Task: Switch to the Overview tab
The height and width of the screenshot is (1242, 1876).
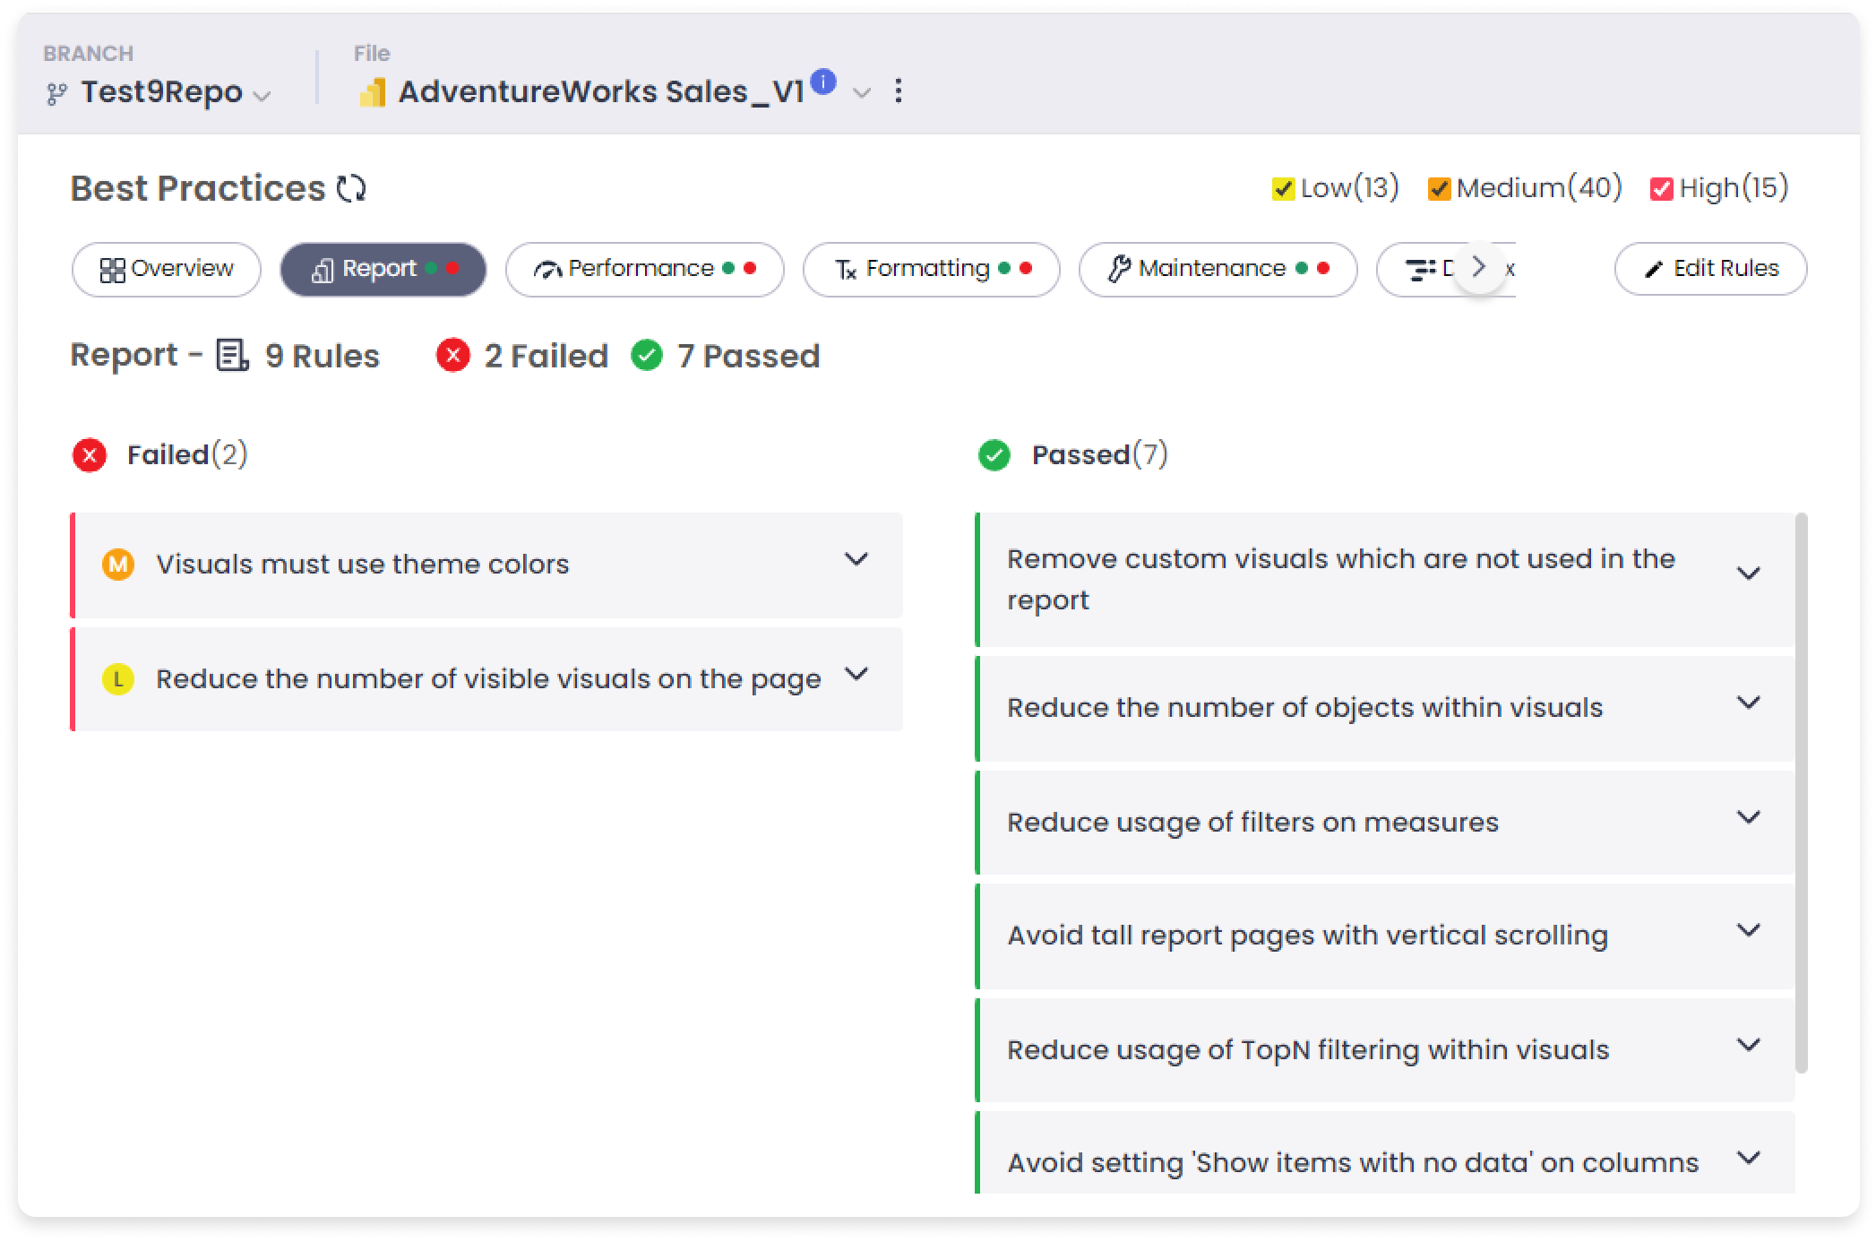Action: 167,269
